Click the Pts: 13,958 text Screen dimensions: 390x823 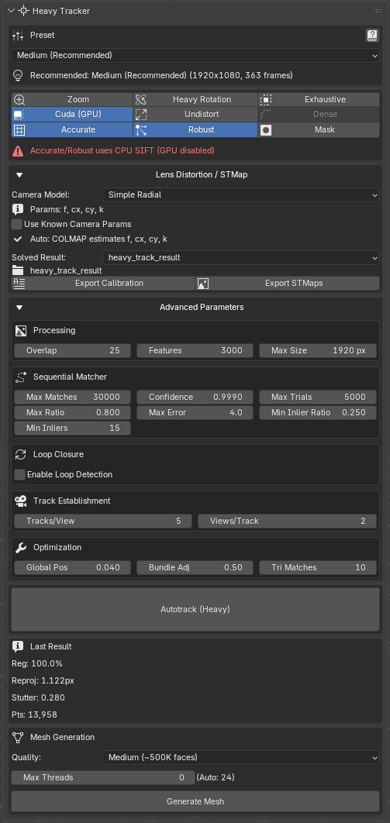coord(34,715)
